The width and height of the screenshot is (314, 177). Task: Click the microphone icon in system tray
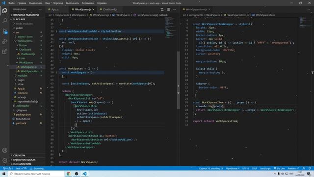(x=279, y=174)
